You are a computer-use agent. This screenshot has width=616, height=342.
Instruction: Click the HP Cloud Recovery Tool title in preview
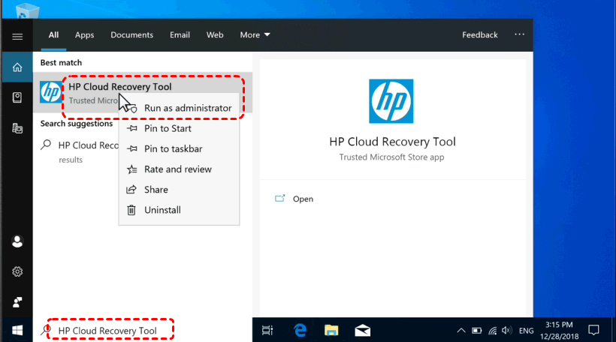tap(392, 142)
